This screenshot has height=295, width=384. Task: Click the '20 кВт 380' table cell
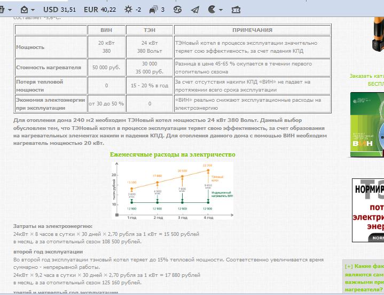[x=106, y=47]
